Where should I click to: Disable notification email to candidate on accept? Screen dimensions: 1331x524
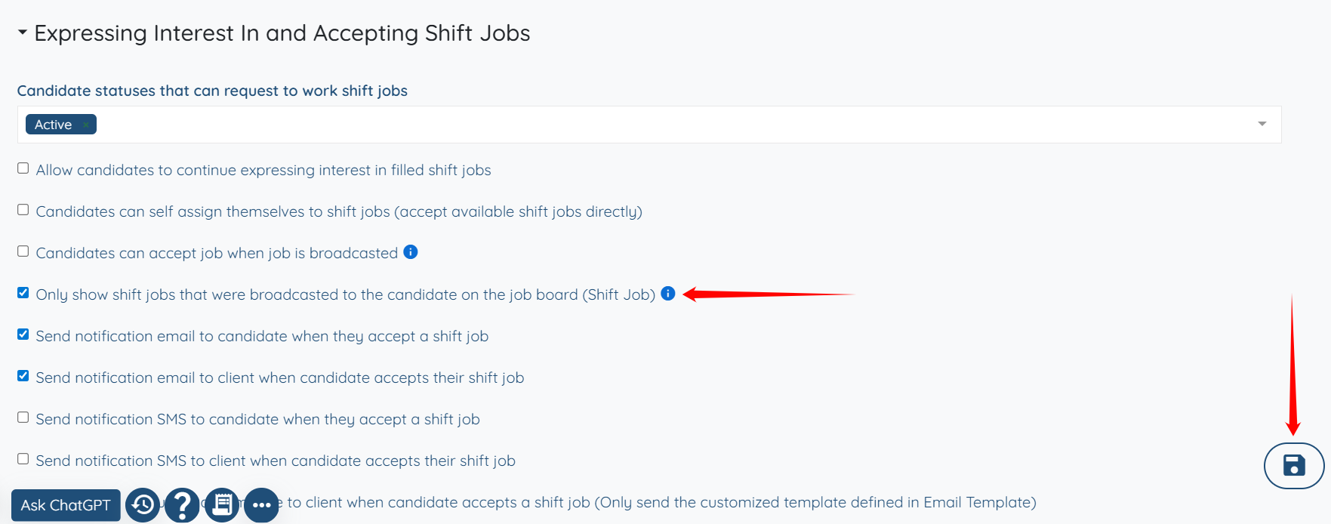(x=23, y=334)
